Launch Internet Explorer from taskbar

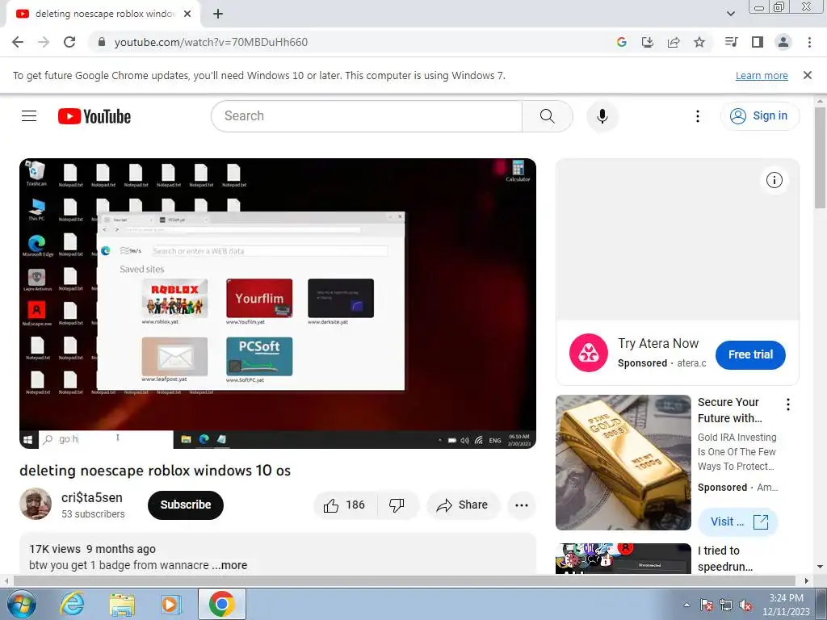click(72, 604)
